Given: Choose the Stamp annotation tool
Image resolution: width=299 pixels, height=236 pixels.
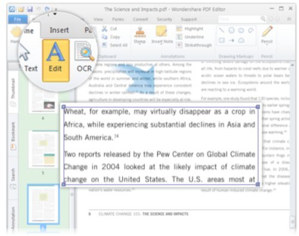Looking at the screenshot, I should click(x=140, y=35).
